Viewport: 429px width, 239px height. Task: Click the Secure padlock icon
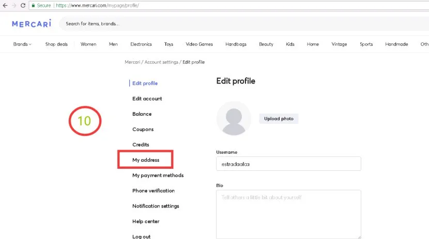click(x=34, y=6)
